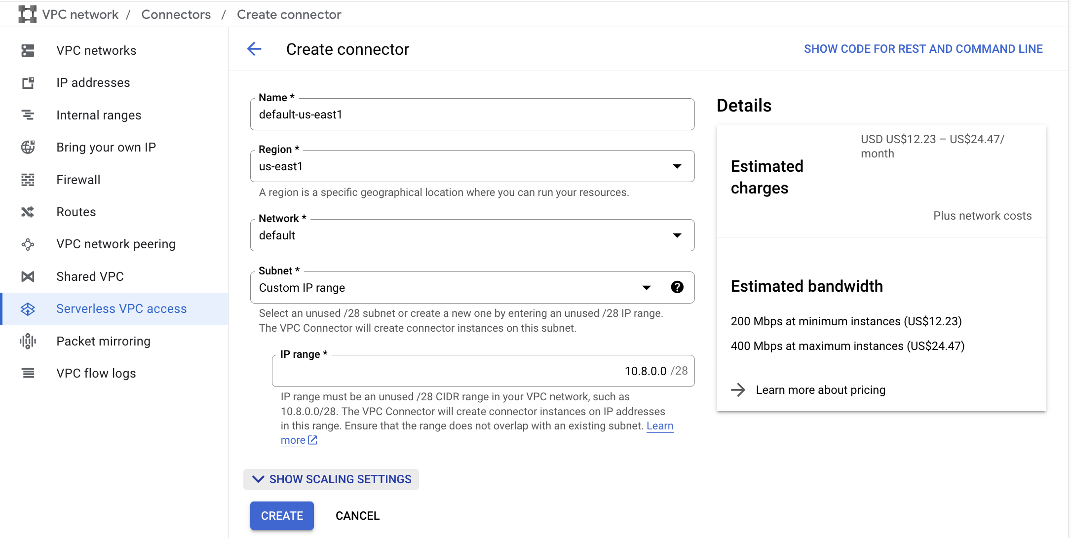Click the VPC flow logs icon

tap(28, 373)
